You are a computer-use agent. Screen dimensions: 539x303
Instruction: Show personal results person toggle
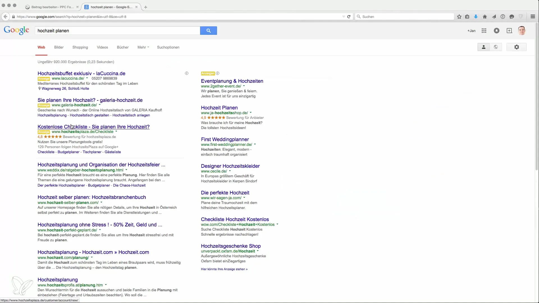pyautogui.click(x=484, y=47)
